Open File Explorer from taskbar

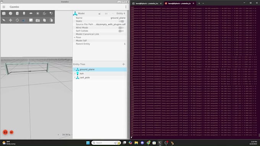point(136,143)
